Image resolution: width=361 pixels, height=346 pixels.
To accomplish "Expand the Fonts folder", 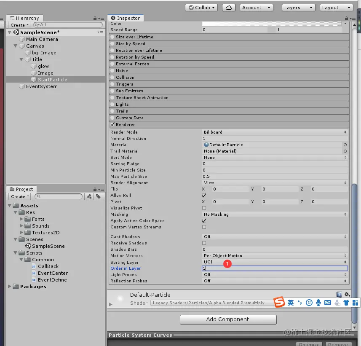I will point(21,219).
